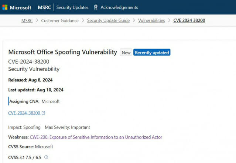Click the CVSS score info icon

click(46, 157)
